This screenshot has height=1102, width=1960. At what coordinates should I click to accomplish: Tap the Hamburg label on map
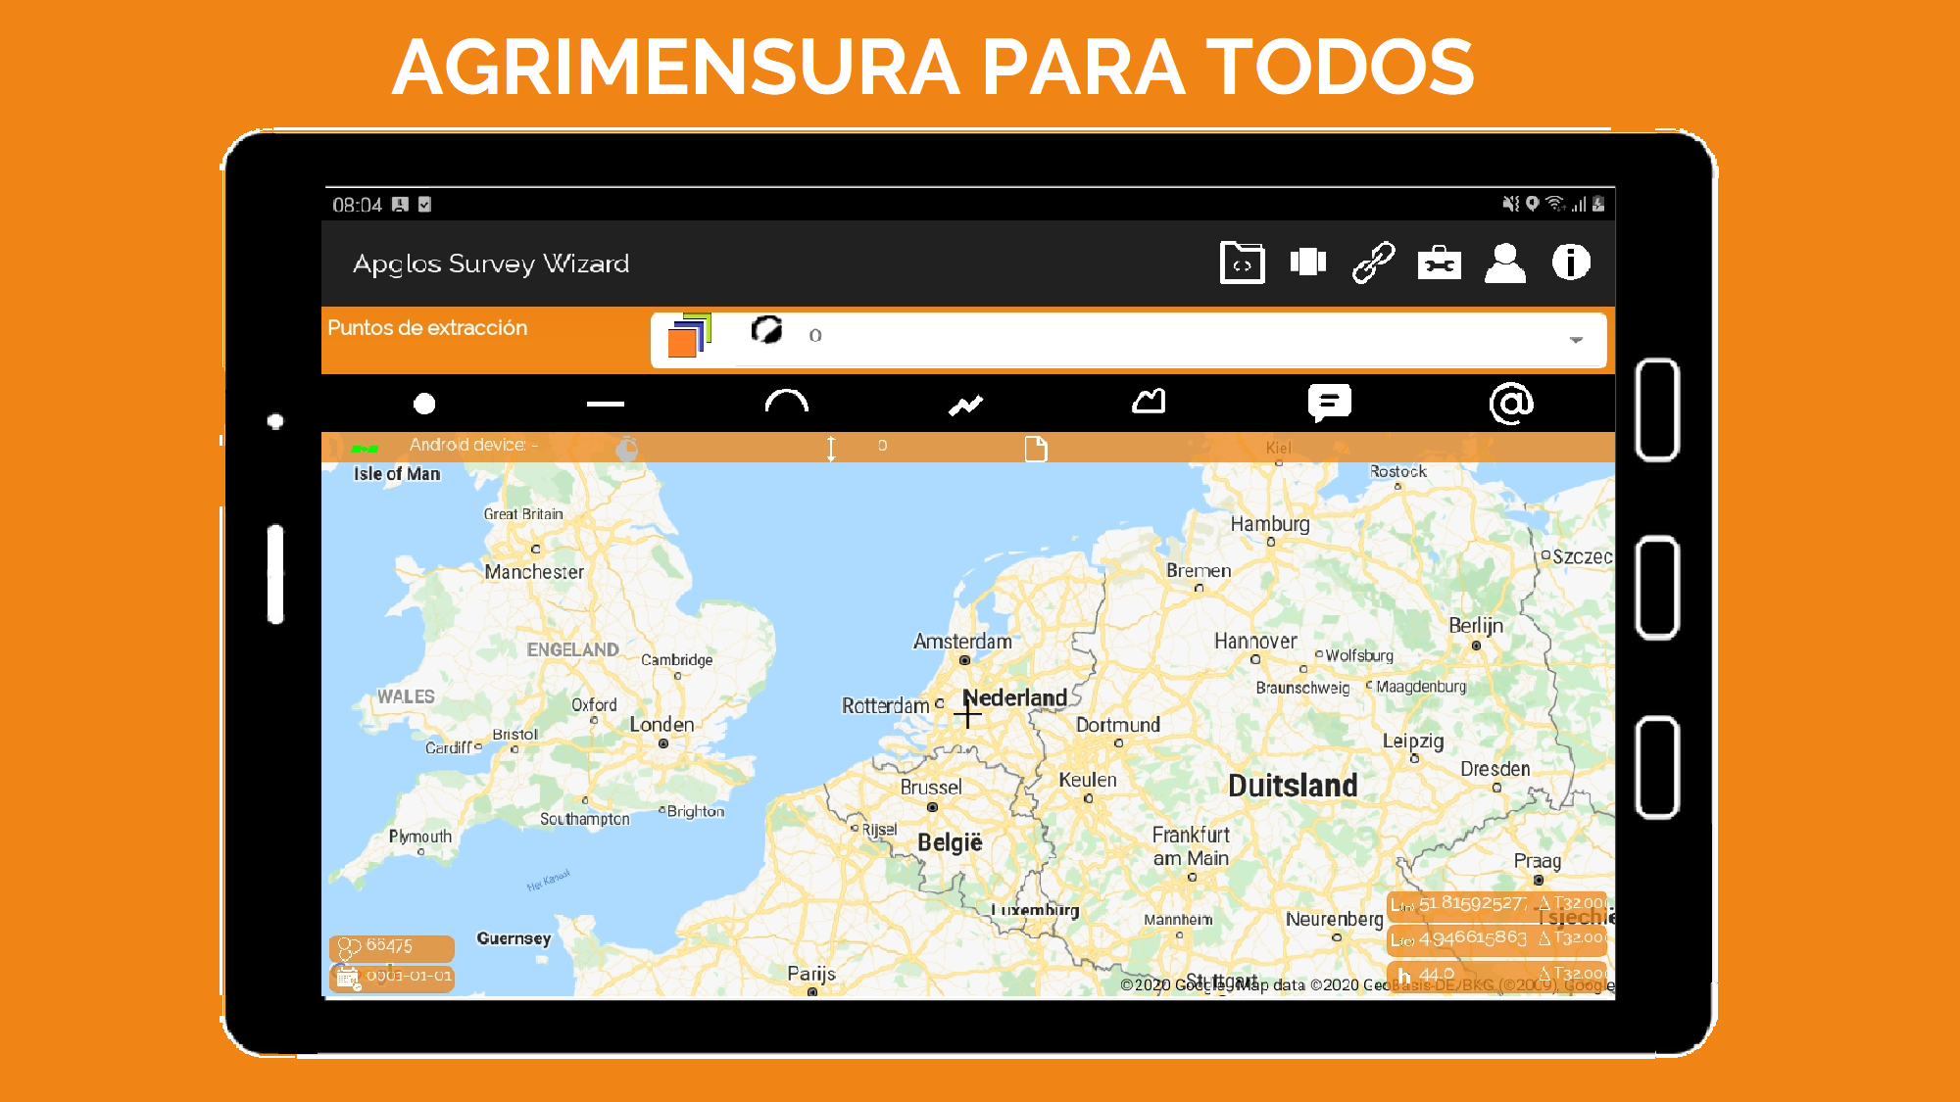click(1270, 524)
